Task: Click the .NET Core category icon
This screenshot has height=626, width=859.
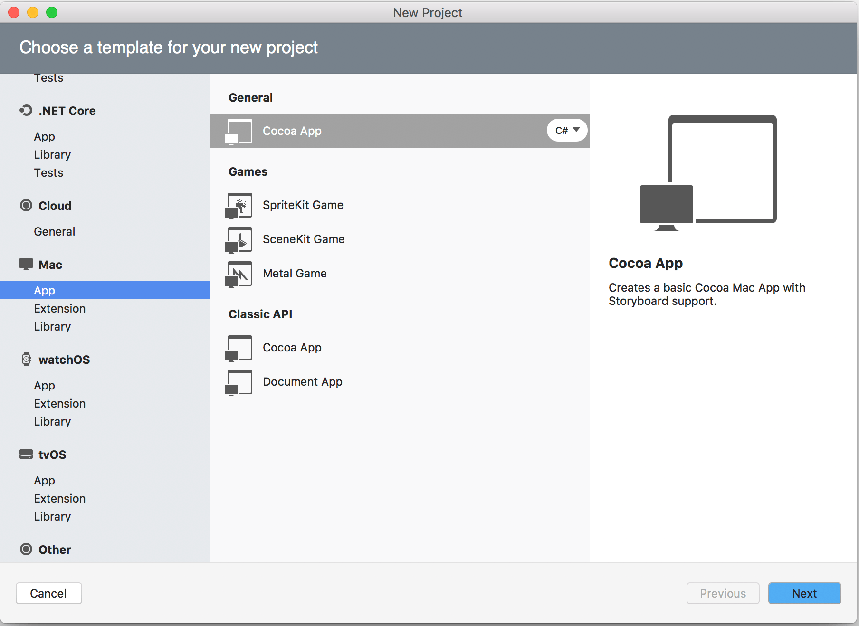Action: (26, 111)
